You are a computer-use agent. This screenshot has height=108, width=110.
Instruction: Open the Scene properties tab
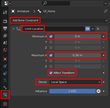coord(5,43)
